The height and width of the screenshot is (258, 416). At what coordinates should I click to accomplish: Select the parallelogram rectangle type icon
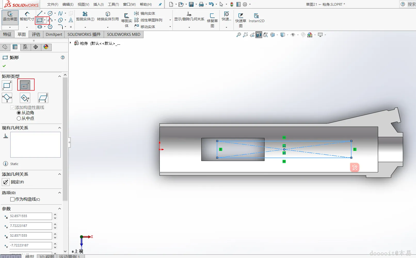43,98
